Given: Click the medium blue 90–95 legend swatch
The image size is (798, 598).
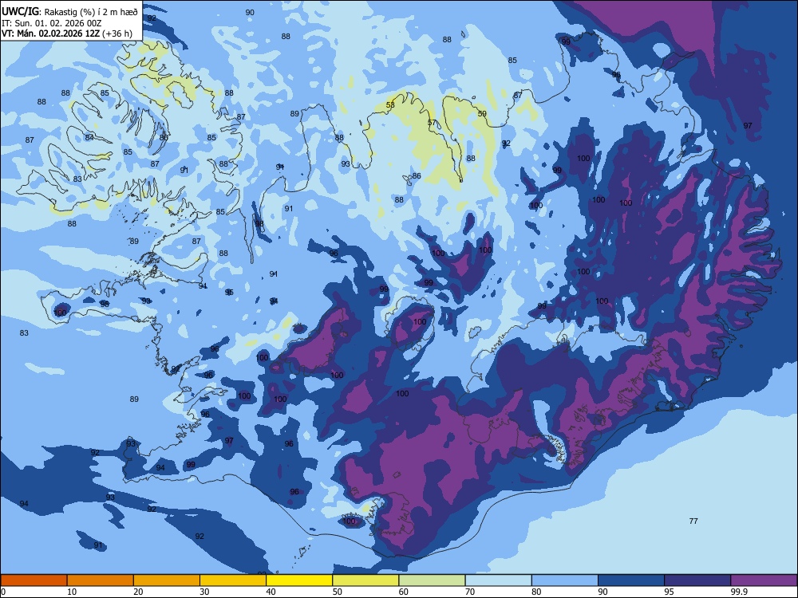Looking at the screenshot, I should pos(631,580).
